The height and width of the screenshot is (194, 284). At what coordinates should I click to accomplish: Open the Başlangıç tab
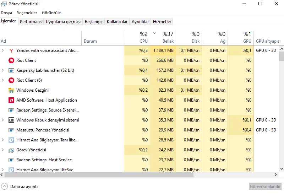pyautogui.click(x=93, y=22)
